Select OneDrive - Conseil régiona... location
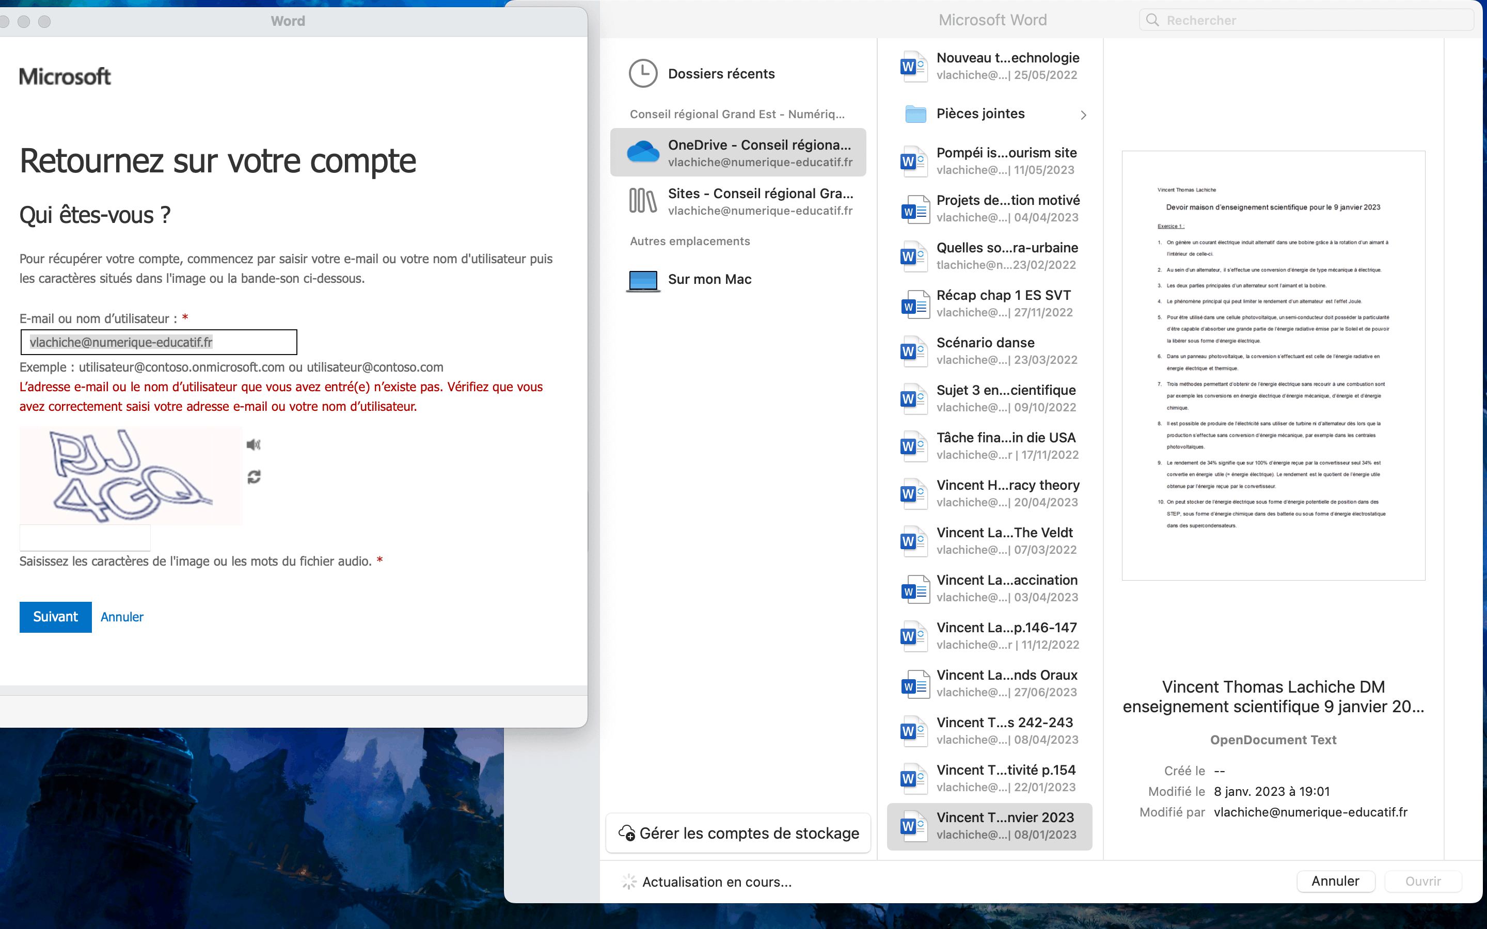The width and height of the screenshot is (1487, 929). [x=738, y=152]
